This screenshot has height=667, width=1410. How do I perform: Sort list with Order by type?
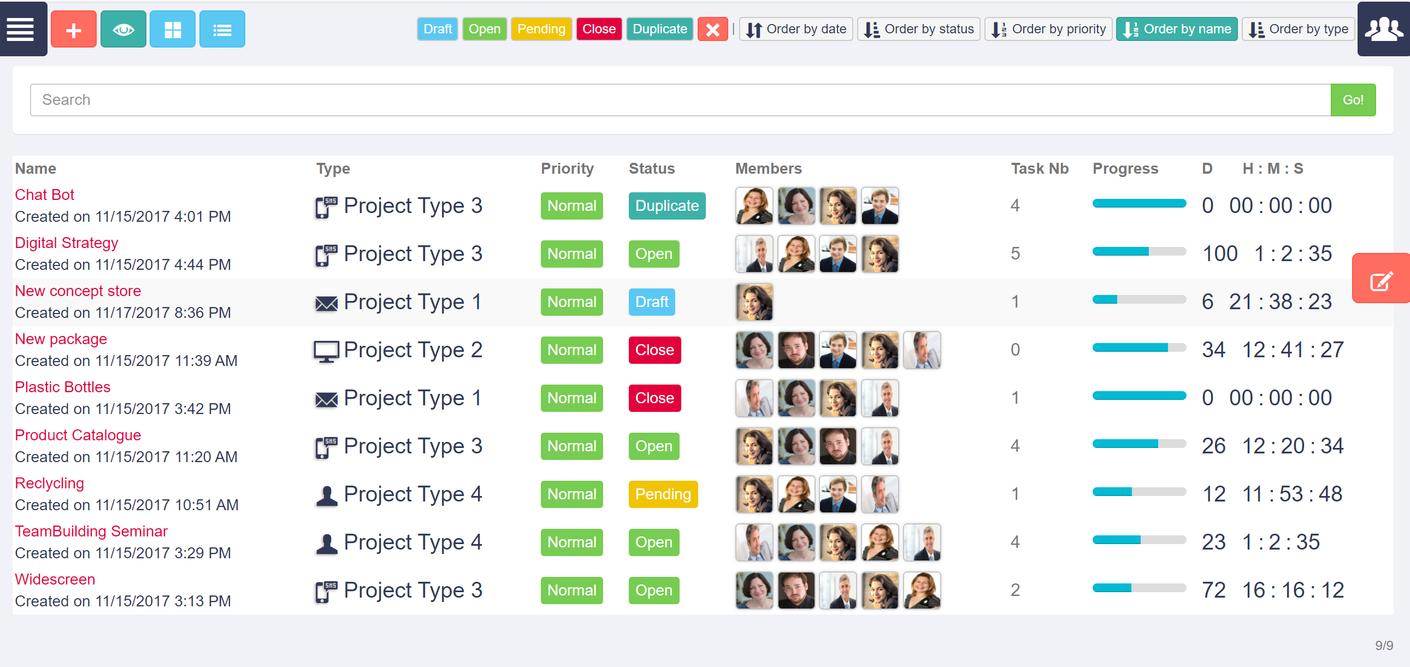pos(1298,29)
